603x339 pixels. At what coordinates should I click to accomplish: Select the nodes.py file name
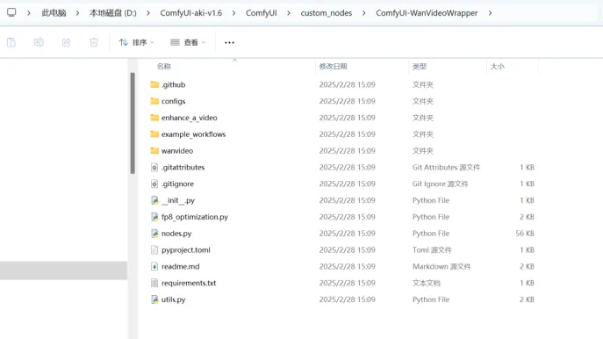176,234
